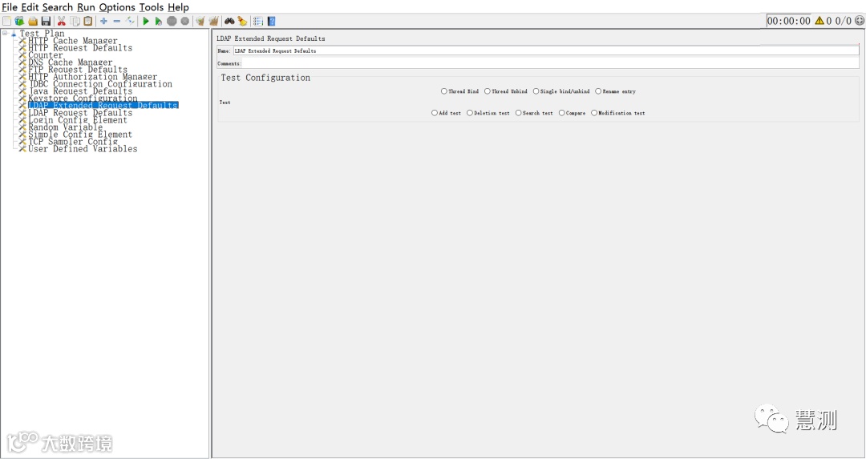Open the Help menu
The width and height of the screenshot is (866, 459).
coord(178,7)
